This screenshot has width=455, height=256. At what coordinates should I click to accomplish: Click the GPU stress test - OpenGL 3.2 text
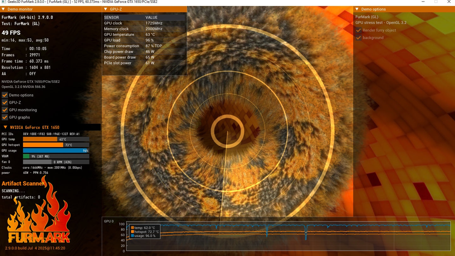381,23
